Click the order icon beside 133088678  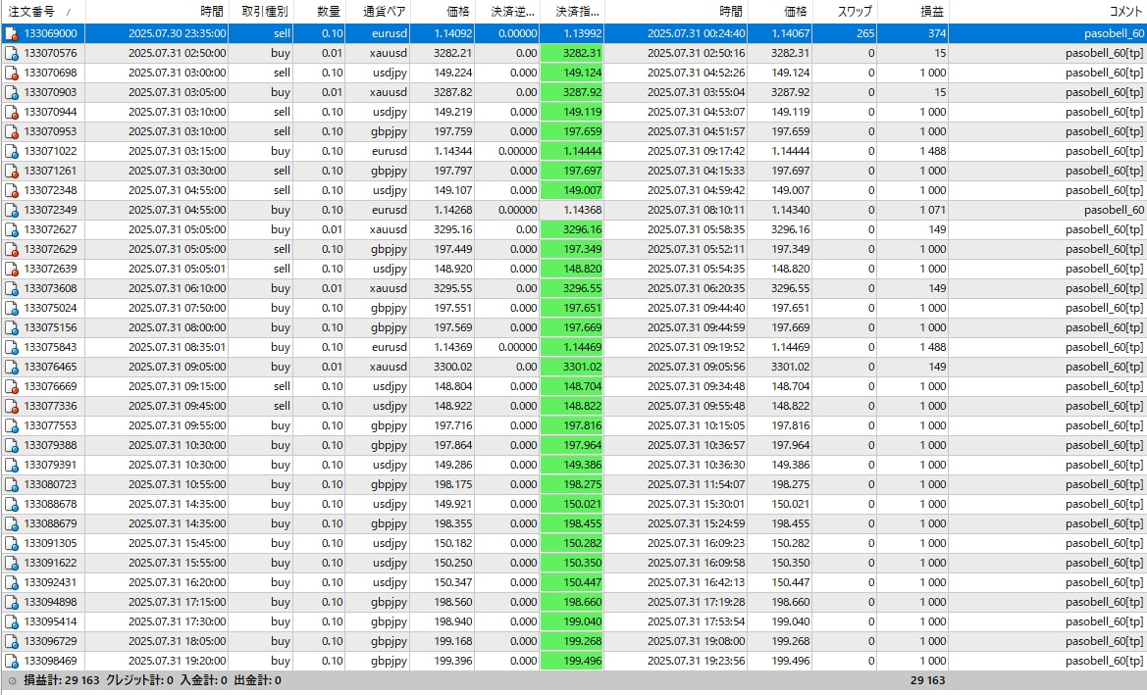[11, 504]
